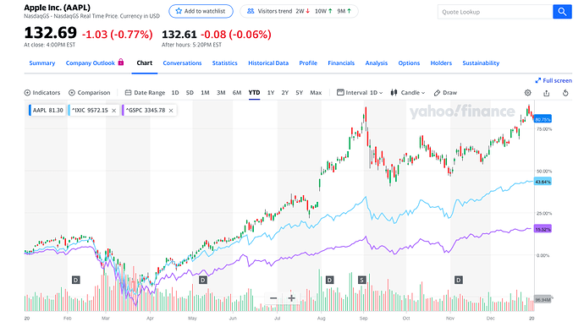584x327 pixels.
Task: Open chart settings gear icon
Action: pyautogui.click(x=528, y=93)
